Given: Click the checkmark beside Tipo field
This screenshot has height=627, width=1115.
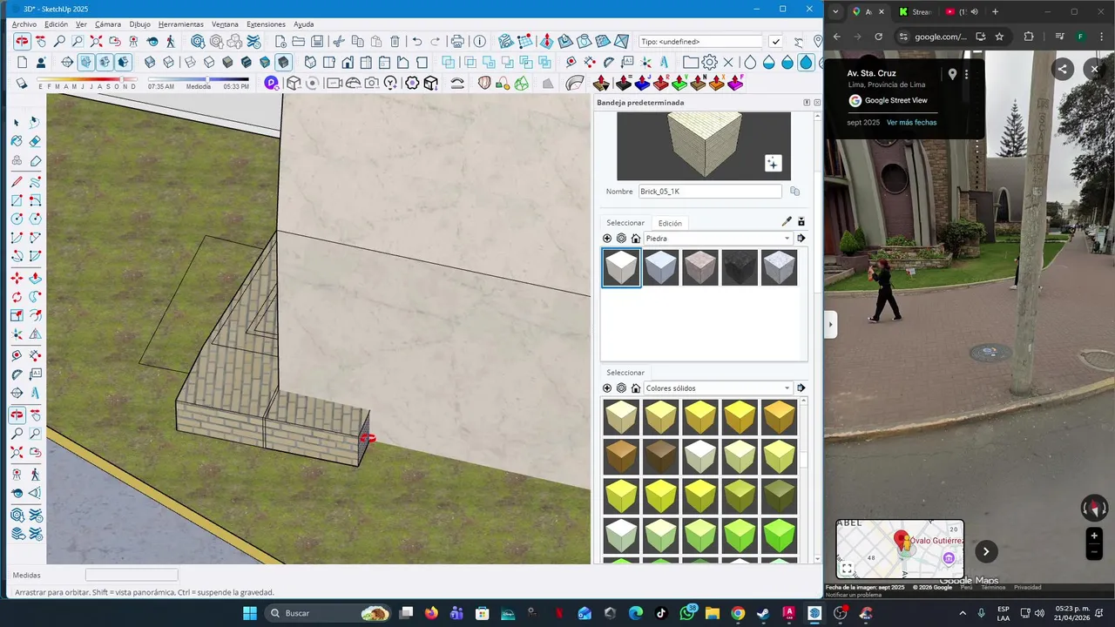Looking at the screenshot, I should click(775, 42).
